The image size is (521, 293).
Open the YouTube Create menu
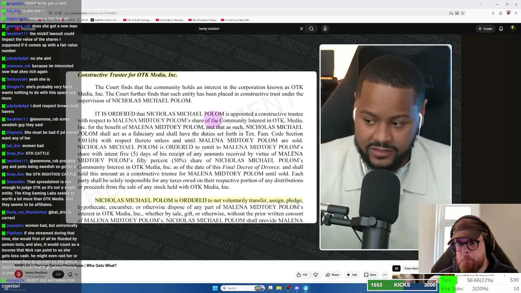485,28
